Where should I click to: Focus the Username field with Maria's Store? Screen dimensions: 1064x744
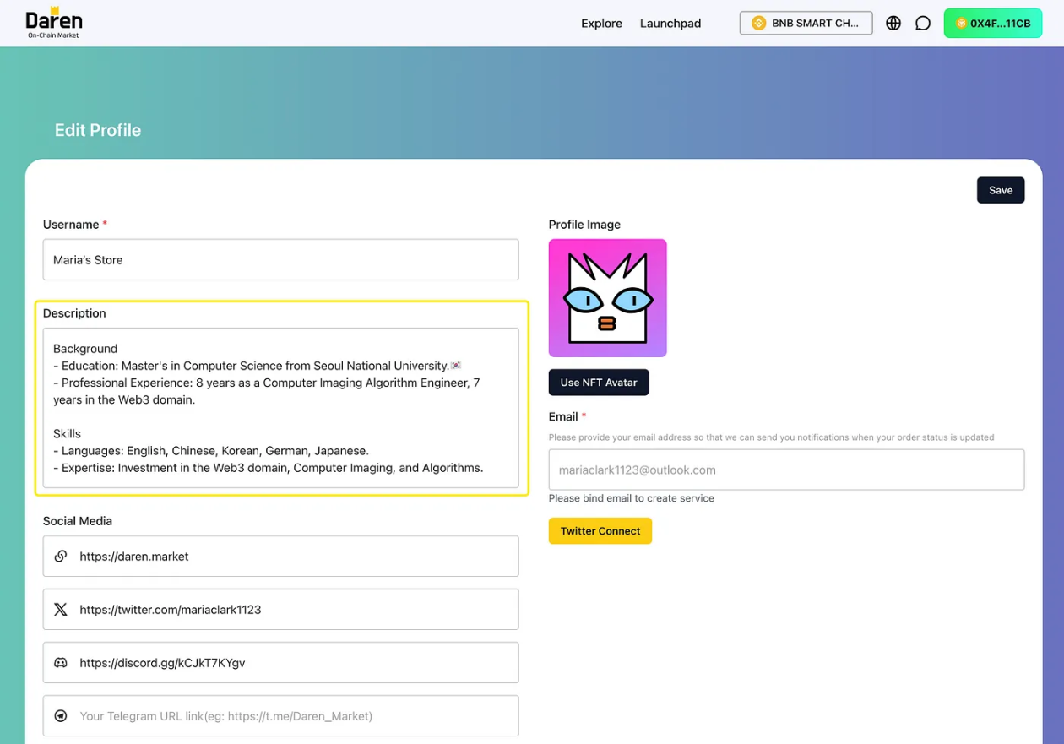click(x=280, y=260)
